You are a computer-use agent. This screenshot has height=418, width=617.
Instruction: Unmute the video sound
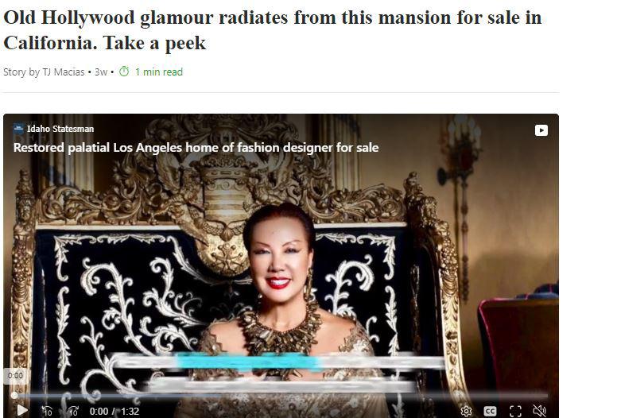coord(540,411)
